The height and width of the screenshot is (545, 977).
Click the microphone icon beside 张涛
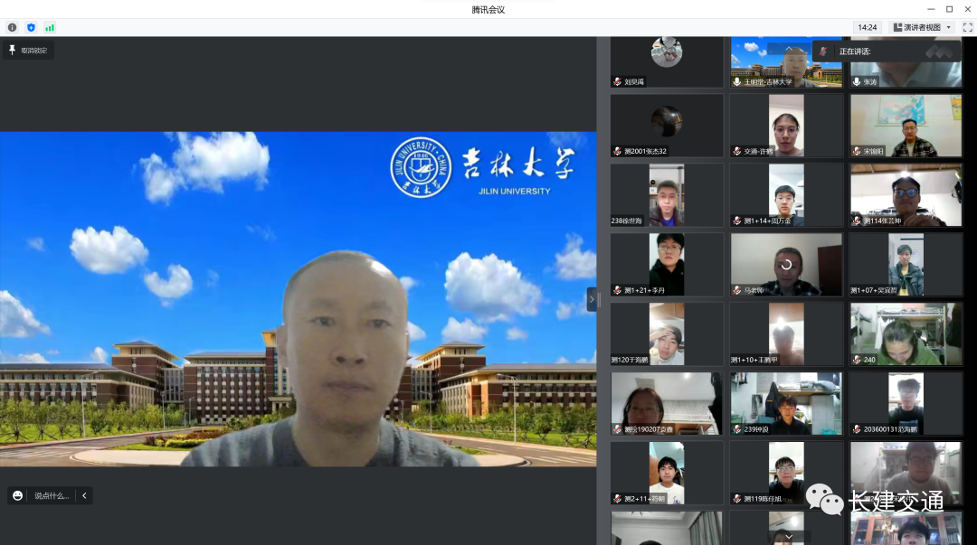pyautogui.click(x=856, y=81)
